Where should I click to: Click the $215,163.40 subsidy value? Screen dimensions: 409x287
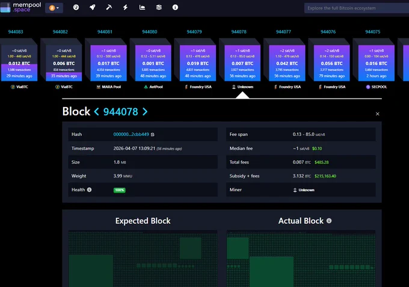coord(325,176)
